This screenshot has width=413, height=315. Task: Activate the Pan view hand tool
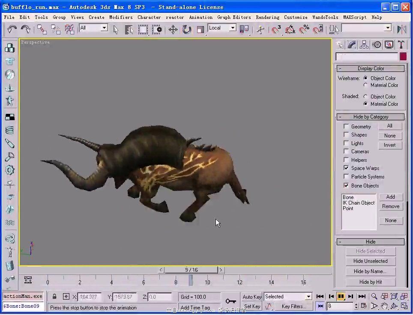coord(384,306)
